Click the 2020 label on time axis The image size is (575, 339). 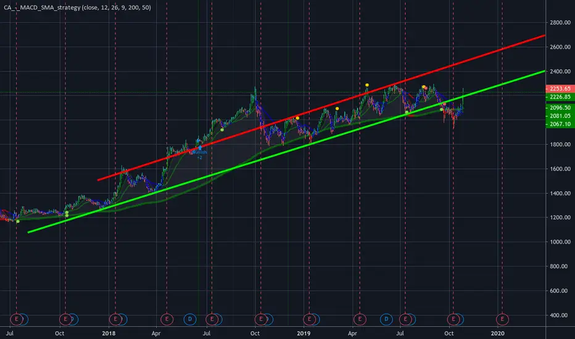coord(498,333)
